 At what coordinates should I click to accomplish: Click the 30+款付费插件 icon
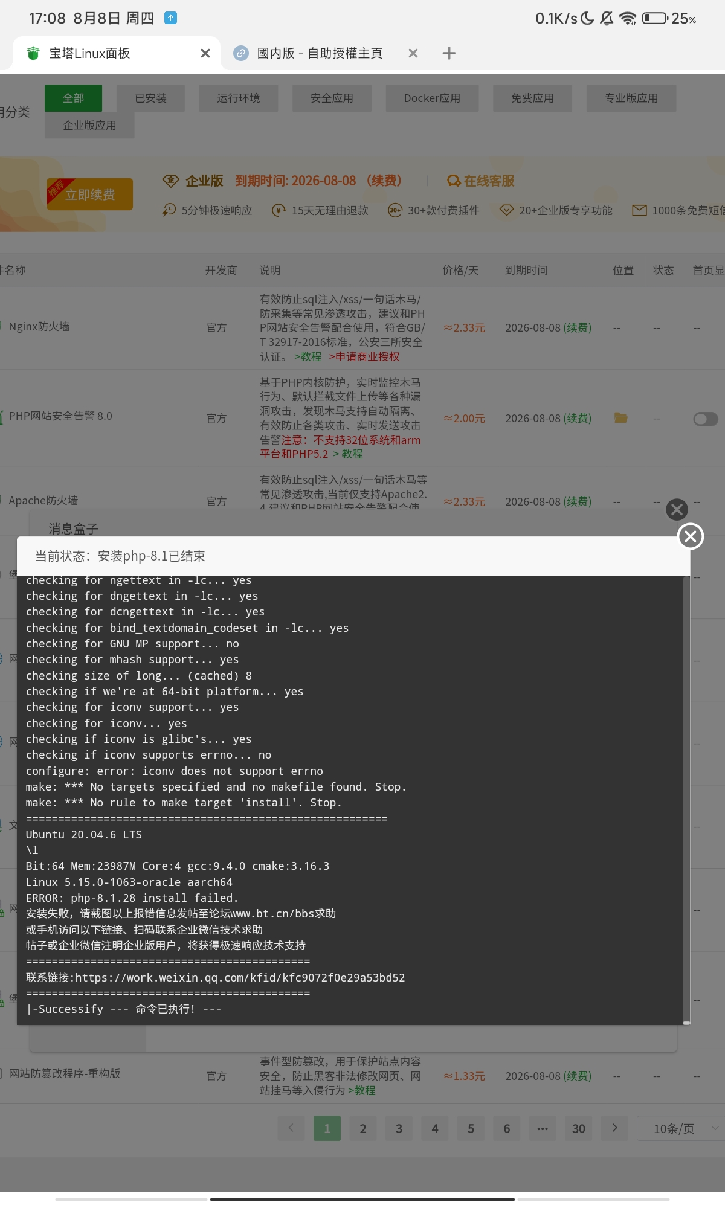point(395,210)
